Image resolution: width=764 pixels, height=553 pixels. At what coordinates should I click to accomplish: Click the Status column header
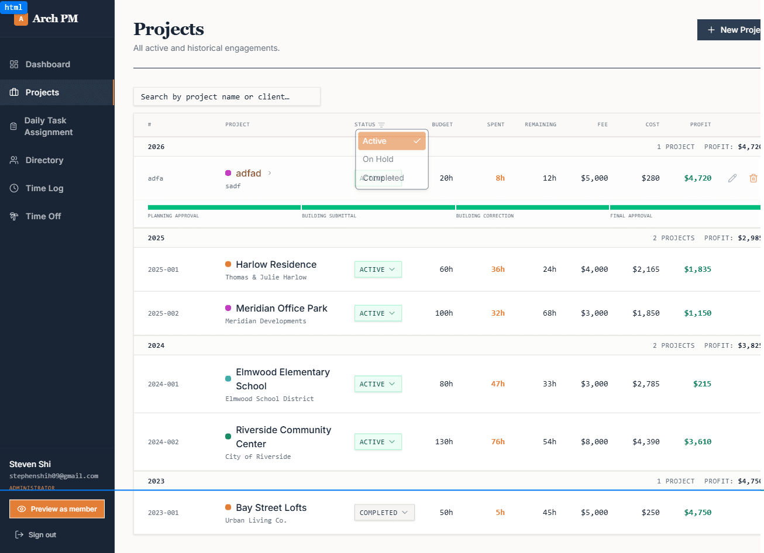pos(364,125)
